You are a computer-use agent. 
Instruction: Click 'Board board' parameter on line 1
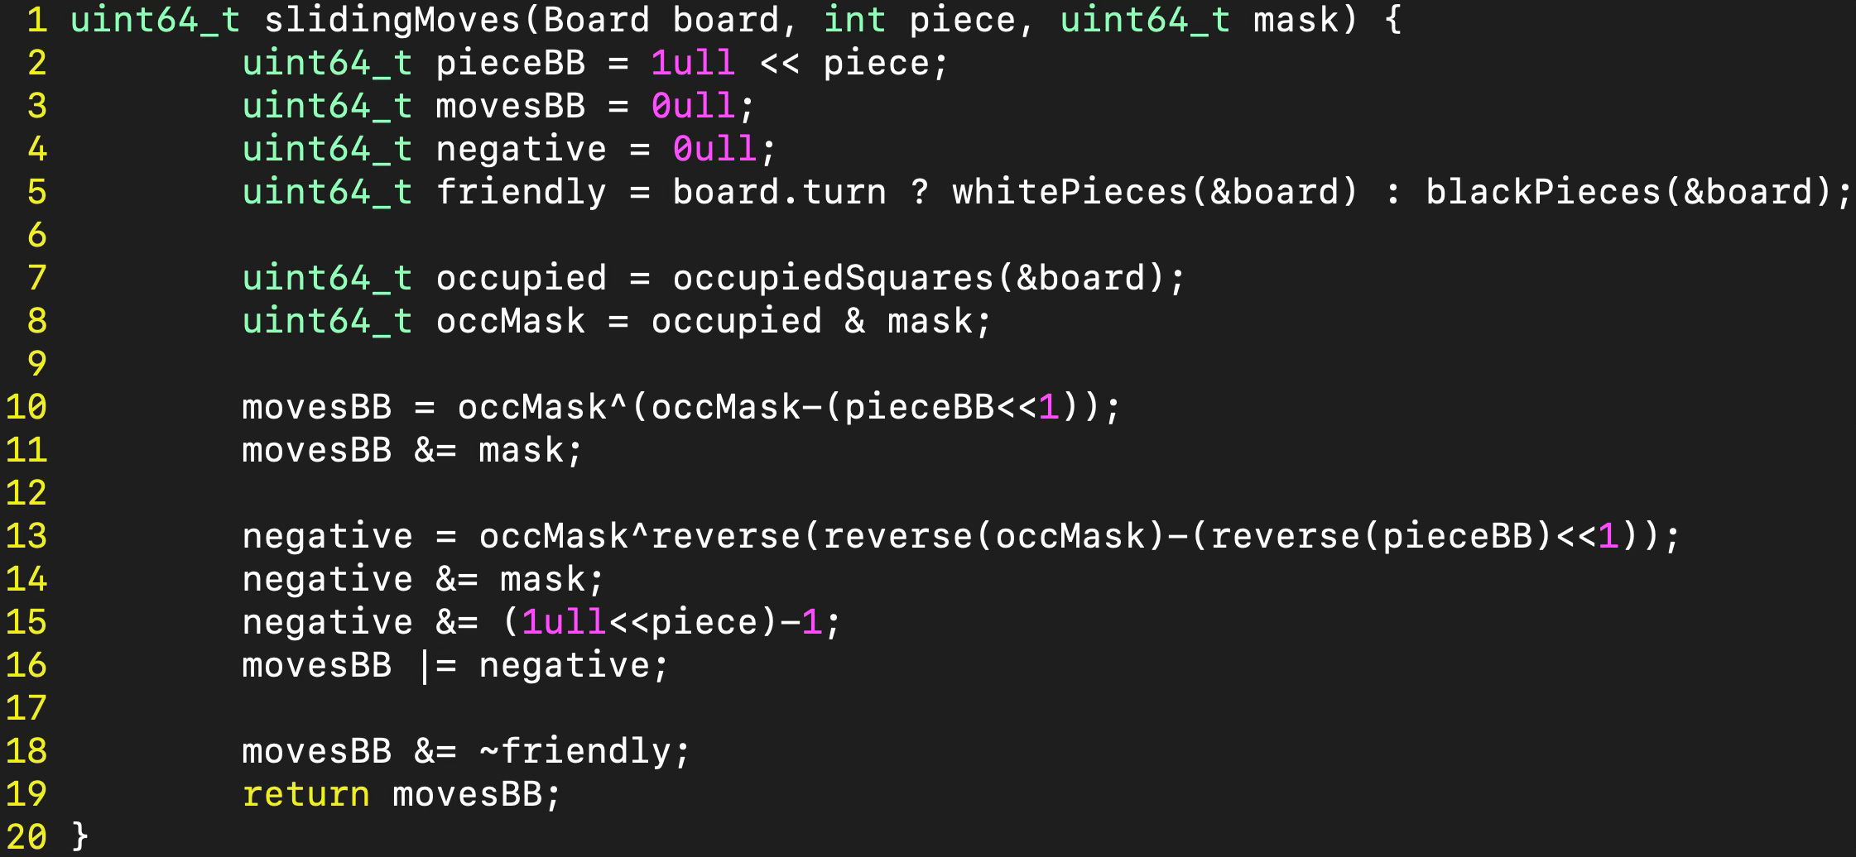point(661,20)
